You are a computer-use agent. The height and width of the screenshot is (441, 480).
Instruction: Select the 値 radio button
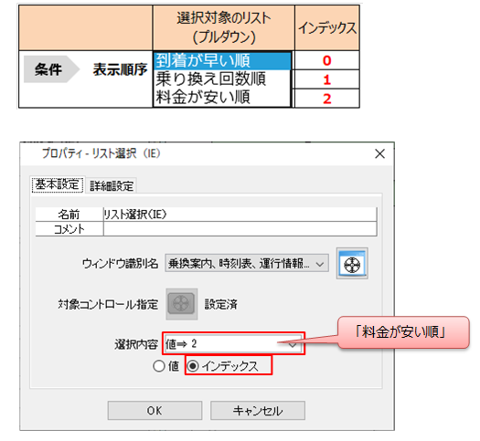click(x=159, y=366)
